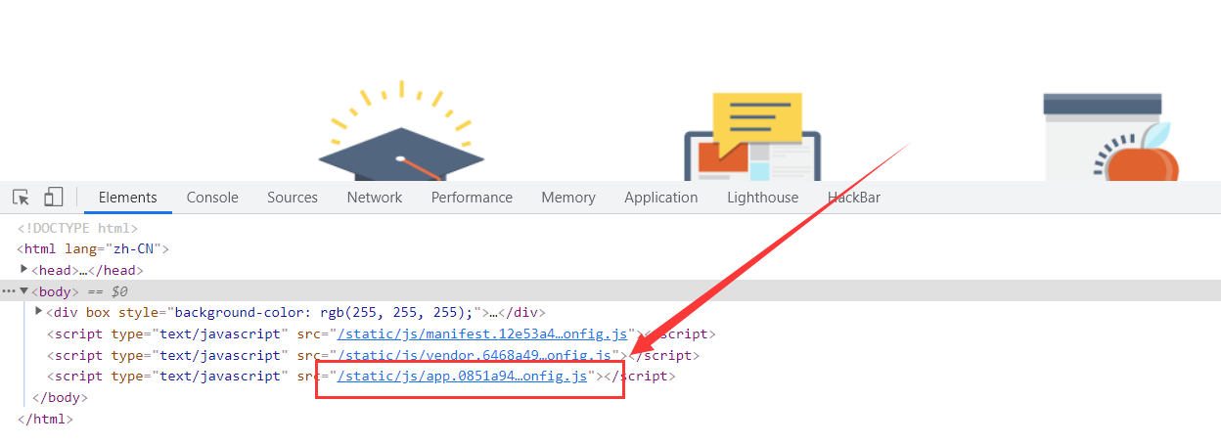This screenshot has height=444, width=1221.
Task: Expand the div box element node
Action: 39,312
